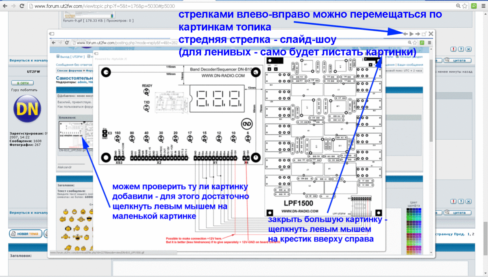Go to page 2 of the topic
The width and height of the screenshot is (488, 277).
click(473, 234)
